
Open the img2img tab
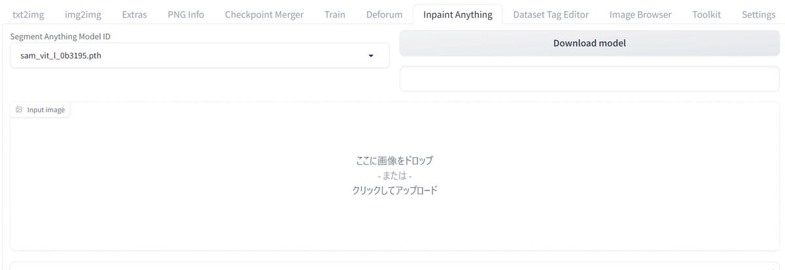tap(83, 14)
